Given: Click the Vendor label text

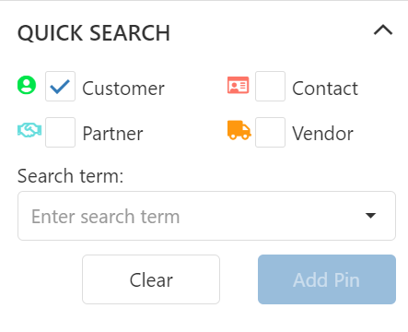Looking at the screenshot, I should coord(322,134).
